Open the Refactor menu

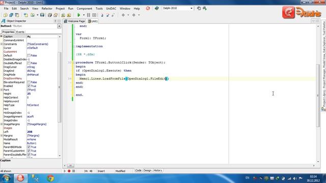click(47, 9)
